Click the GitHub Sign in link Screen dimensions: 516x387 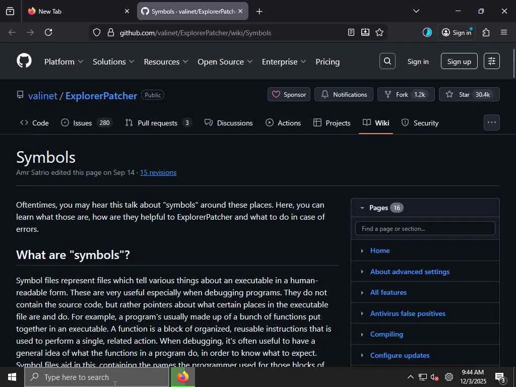pyautogui.click(x=418, y=61)
